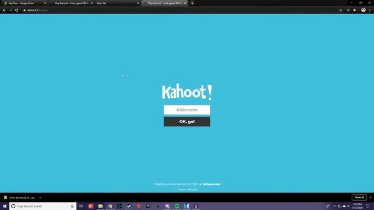Open the Windows Start menu

tap(5, 206)
